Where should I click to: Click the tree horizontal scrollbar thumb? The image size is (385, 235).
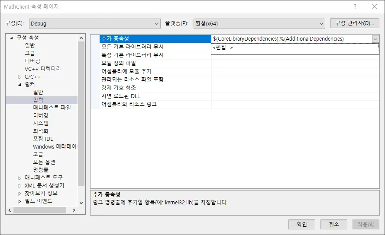click(x=40, y=210)
